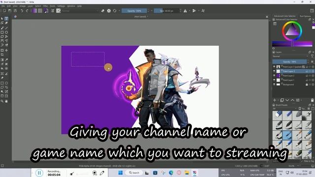This screenshot has height=177, width=315.
Task: Toggle eraser mode in toolbar
Action: 103,11
